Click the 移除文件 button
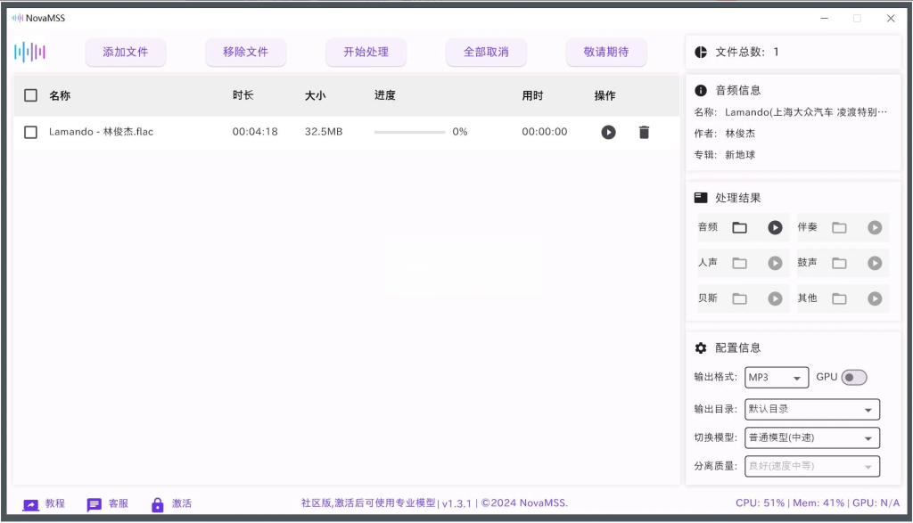Screen dimensions: 913x523 coord(246,52)
